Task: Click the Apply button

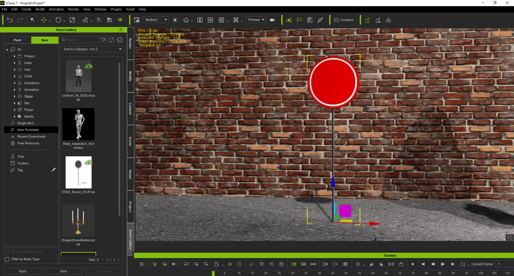Action: click(23, 271)
